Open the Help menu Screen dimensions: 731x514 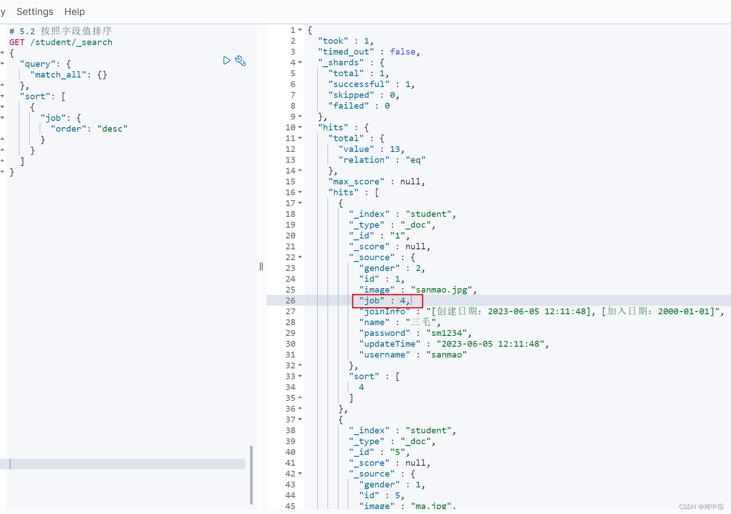click(x=74, y=12)
